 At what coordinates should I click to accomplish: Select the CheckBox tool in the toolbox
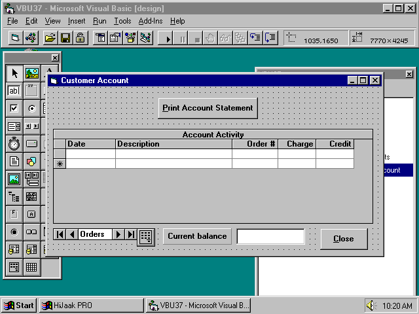click(x=14, y=109)
